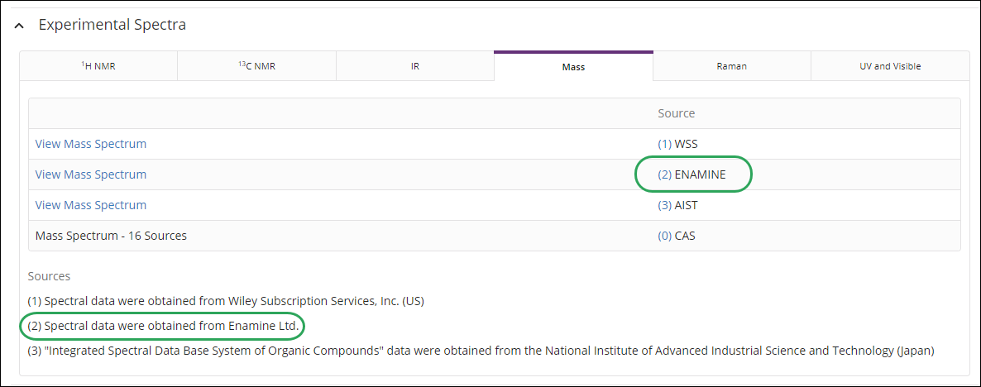Image resolution: width=981 pixels, height=387 pixels.
Task: Select the Sources label below the table
Action: pyautogui.click(x=49, y=275)
